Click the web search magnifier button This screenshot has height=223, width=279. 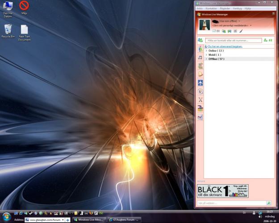[x=271, y=203]
